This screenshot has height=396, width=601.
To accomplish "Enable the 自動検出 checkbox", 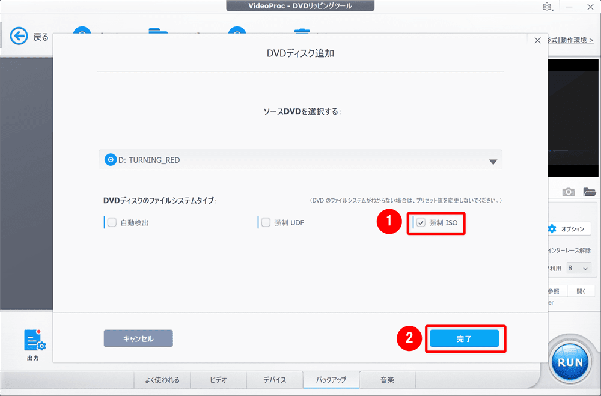I will point(112,222).
